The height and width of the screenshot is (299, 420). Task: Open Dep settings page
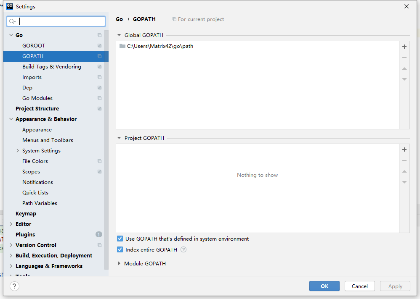[x=27, y=88]
